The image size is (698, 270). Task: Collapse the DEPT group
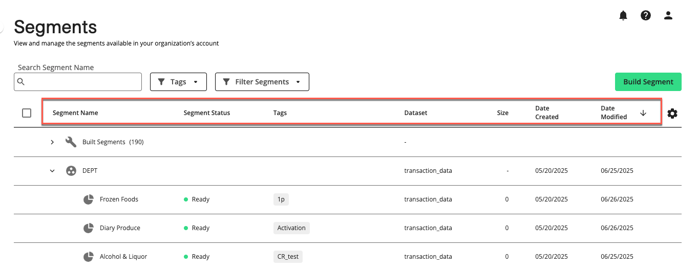pyautogui.click(x=52, y=171)
